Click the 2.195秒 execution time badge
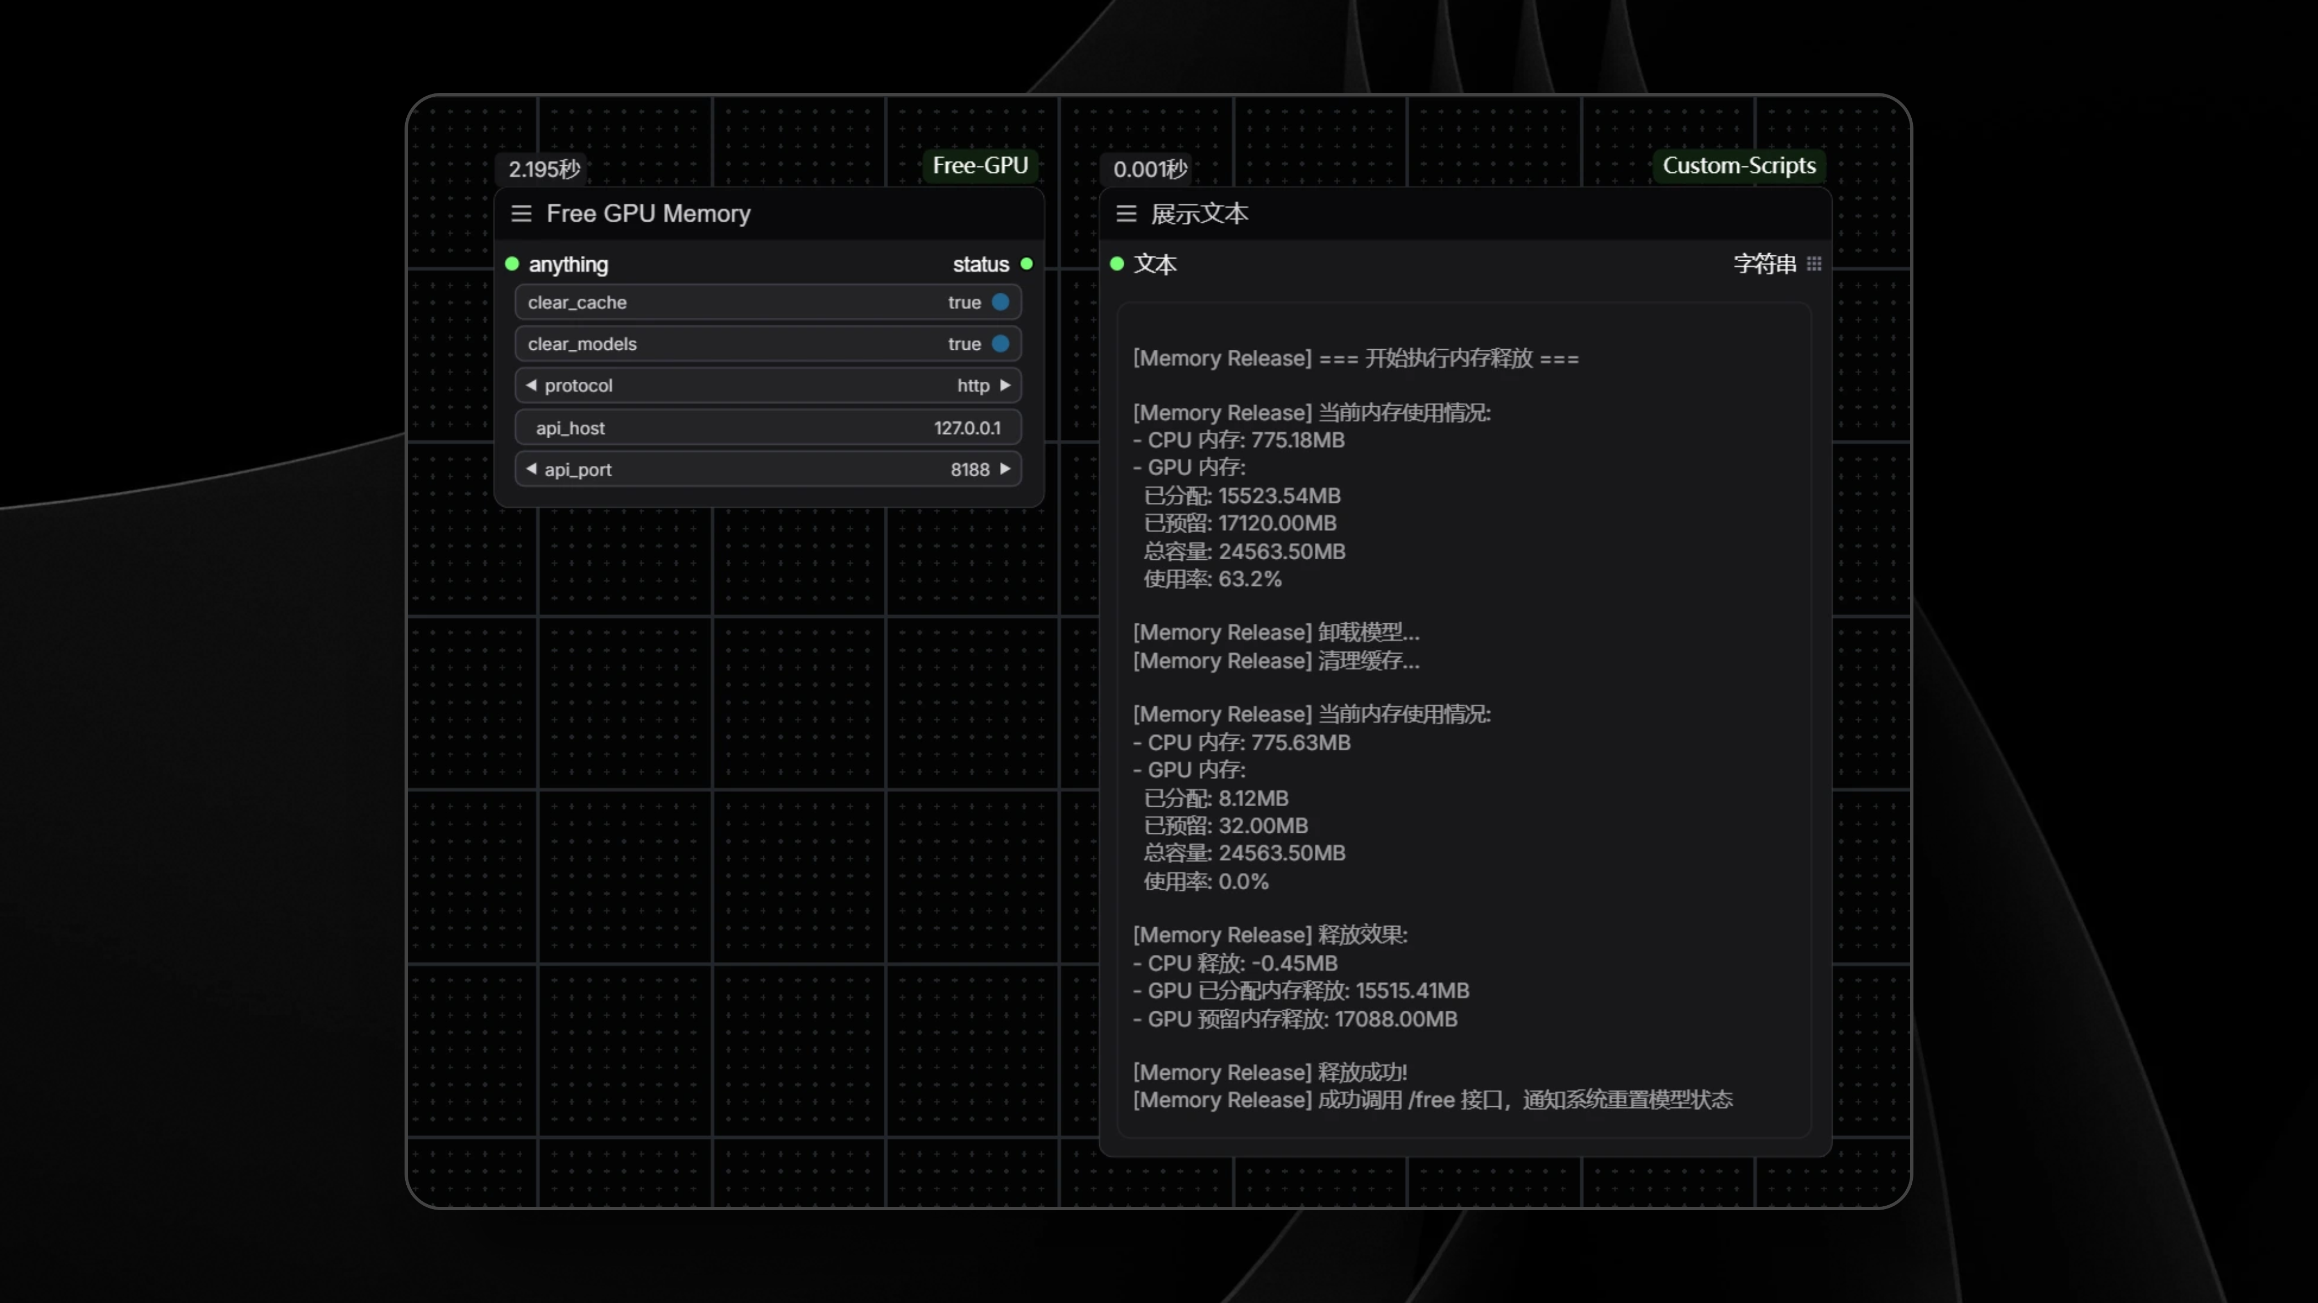The image size is (2318, 1303). point(543,169)
